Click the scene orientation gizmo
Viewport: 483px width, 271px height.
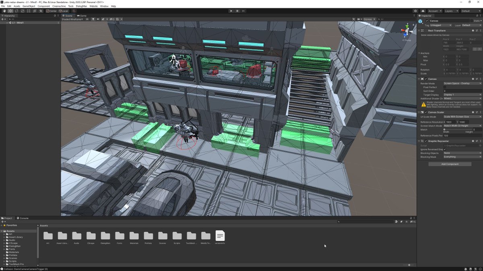point(407,30)
